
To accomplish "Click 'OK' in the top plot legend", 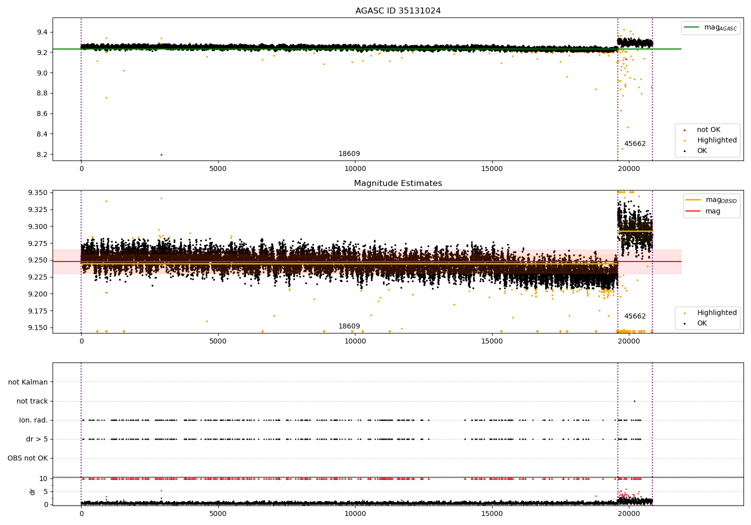I will click(x=702, y=151).
